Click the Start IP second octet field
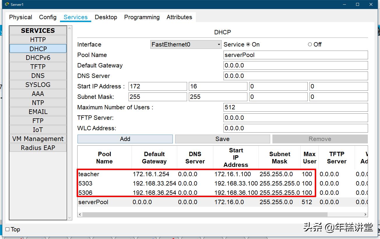The height and width of the screenshot is (239, 380). click(218, 86)
